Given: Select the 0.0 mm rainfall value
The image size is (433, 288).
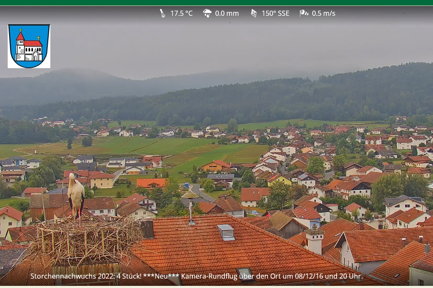Looking at the screenshot, I should [x=227, y=13].
